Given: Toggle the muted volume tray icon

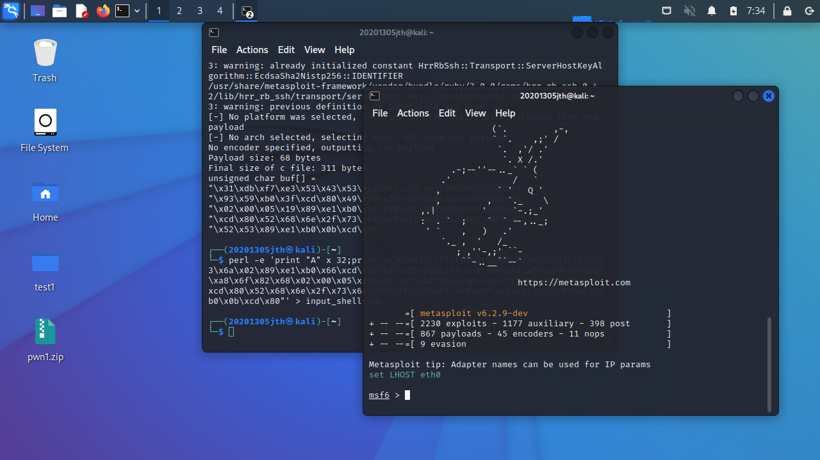Looking at the screenshot, I should [689, 11].
